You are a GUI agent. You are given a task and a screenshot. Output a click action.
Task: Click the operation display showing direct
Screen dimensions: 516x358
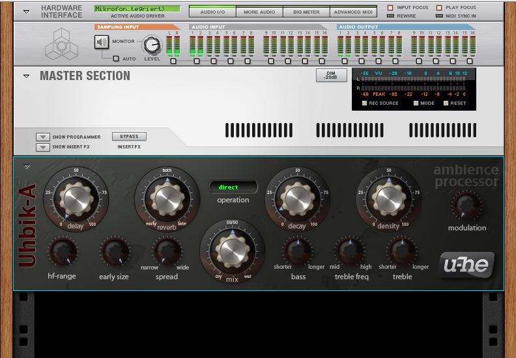coord(233,187)
